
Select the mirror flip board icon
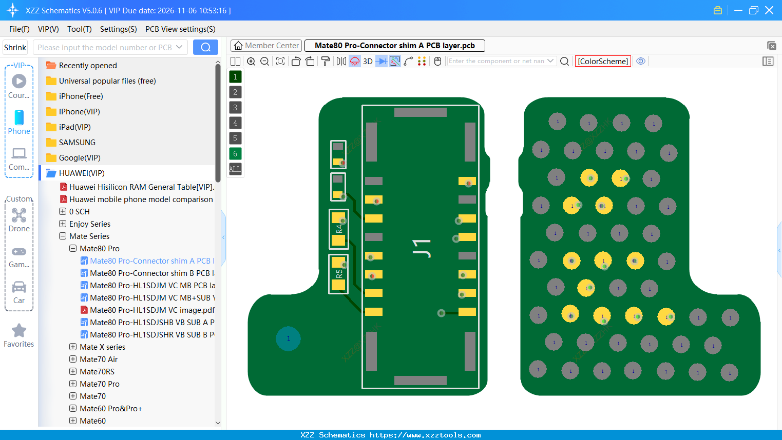click(341, 61)
